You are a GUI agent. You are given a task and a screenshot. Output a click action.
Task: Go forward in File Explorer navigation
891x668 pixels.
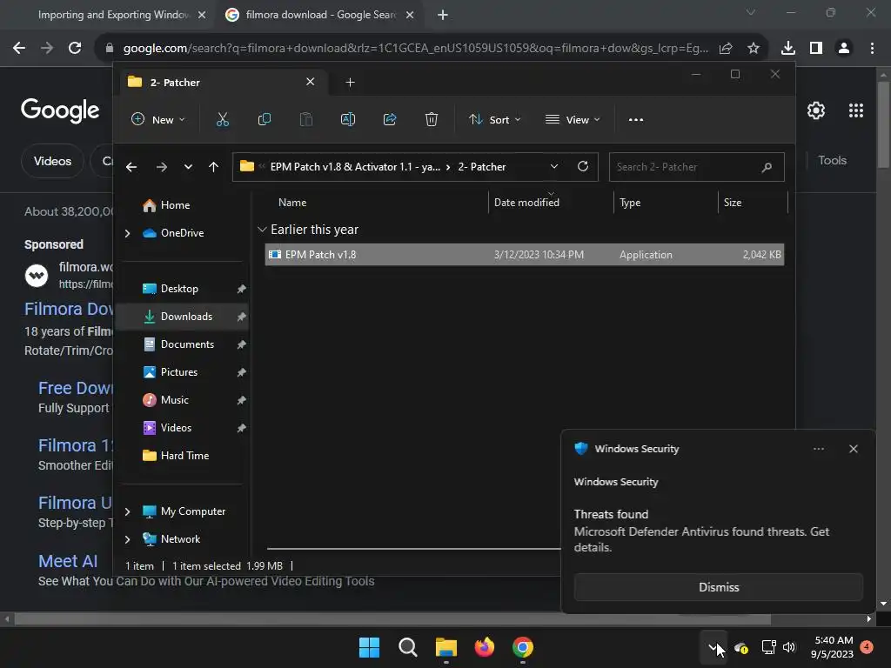[x=161, y=167]
